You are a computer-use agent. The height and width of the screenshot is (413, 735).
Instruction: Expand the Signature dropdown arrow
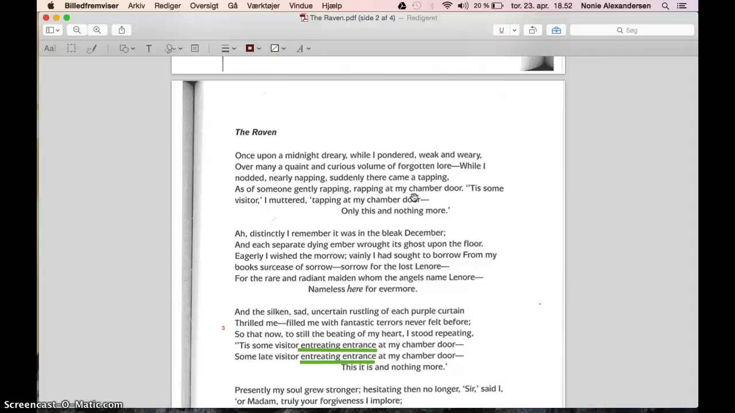point(180,49)
